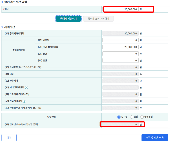Focus the (29) 혼인 deduction field

[120, 54]
